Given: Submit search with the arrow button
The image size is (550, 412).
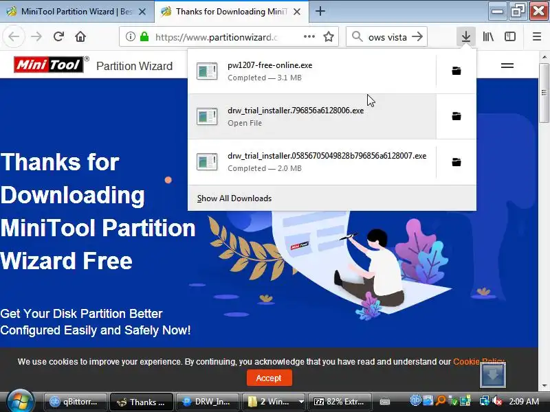Looking at the screenshot, I should point(417,36).
